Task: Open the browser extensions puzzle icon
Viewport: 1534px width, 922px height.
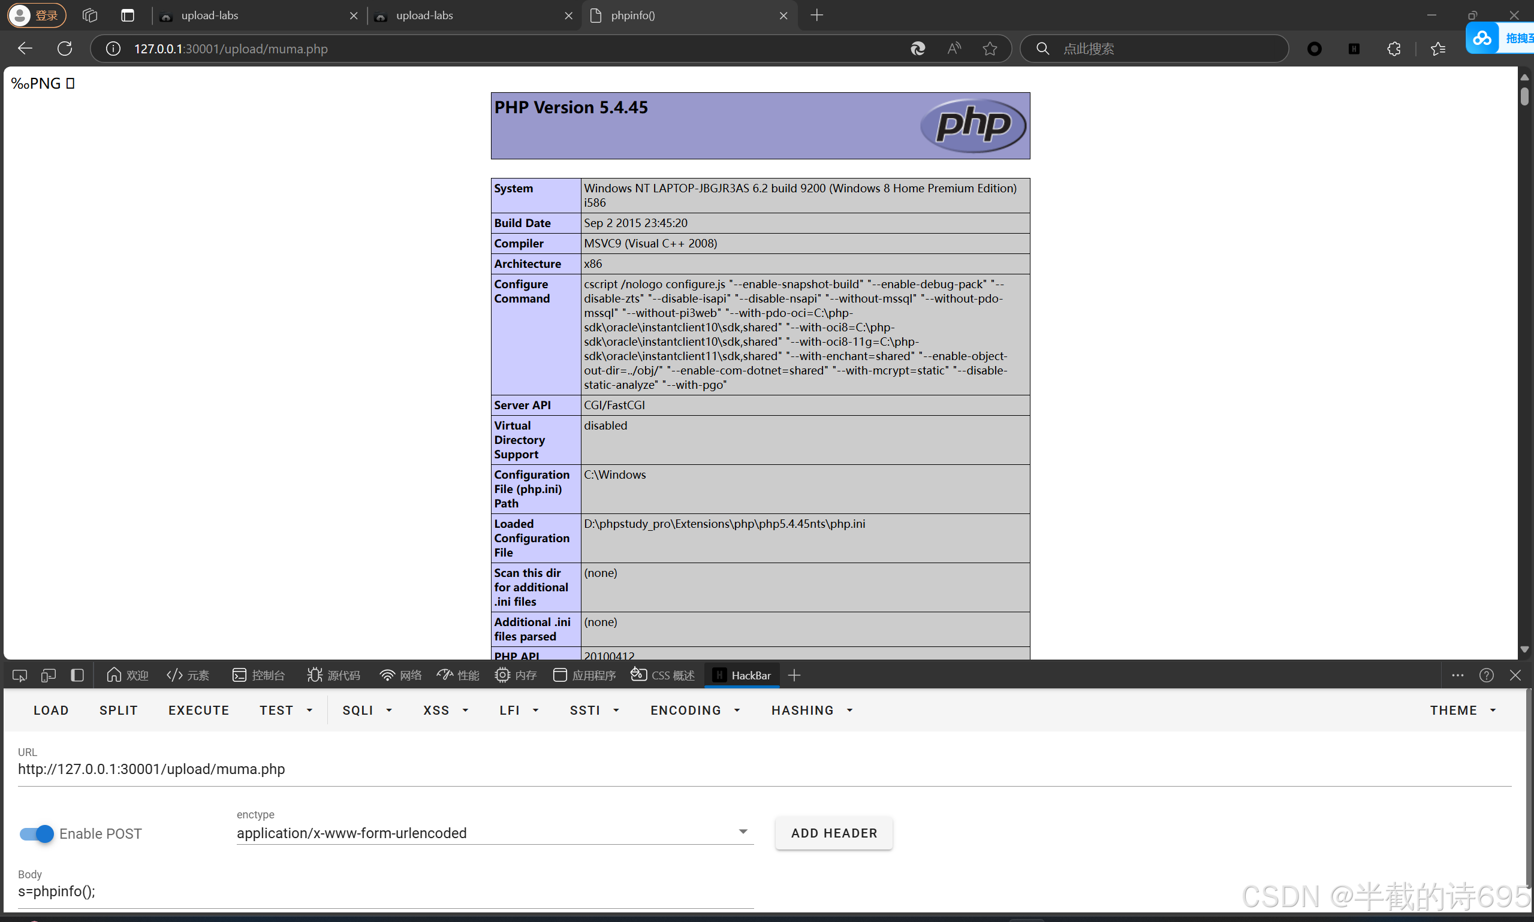Action: 1394,49
